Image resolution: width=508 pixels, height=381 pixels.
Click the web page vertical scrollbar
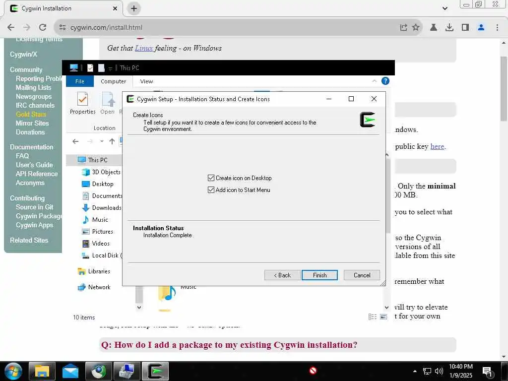pyautogui.click(x=504, y=88)
